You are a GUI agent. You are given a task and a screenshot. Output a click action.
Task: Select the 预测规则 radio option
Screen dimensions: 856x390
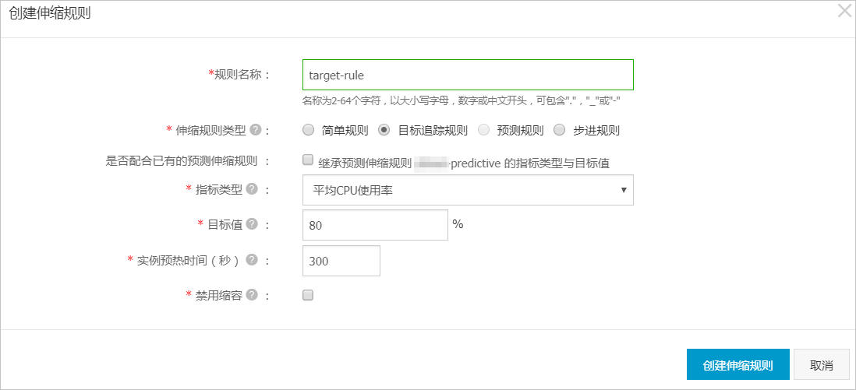(x=483, y=130)
